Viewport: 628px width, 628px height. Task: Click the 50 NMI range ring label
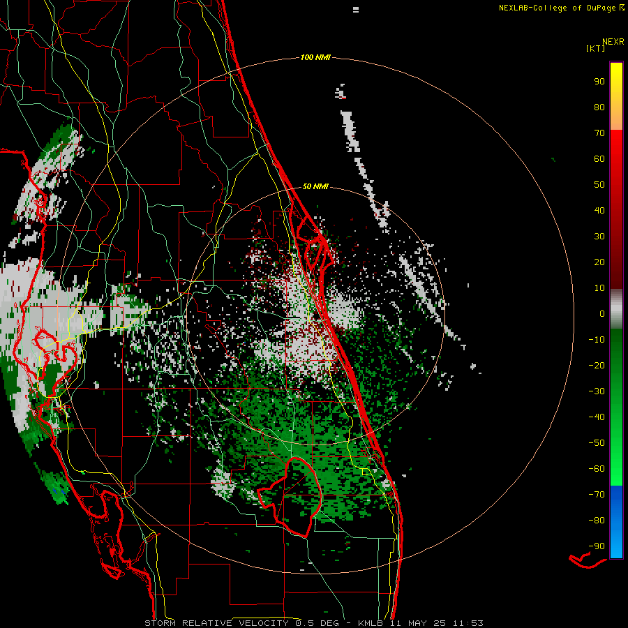pyautogui.click(x=315, y=186)
